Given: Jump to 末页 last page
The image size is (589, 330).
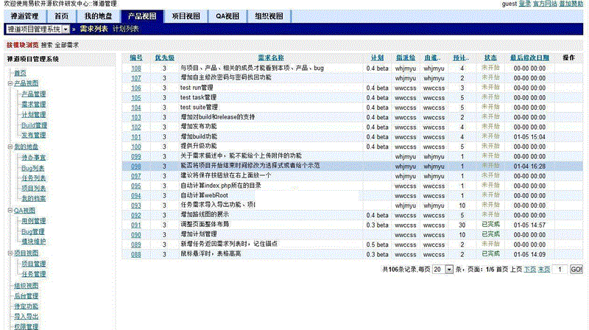Looking at the screenshot, I should click(x=544, y=270).
